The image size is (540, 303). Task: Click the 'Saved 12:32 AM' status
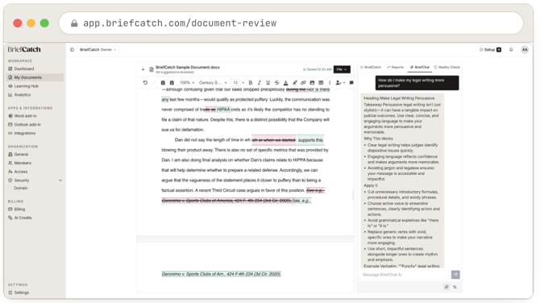pos(318,69)
